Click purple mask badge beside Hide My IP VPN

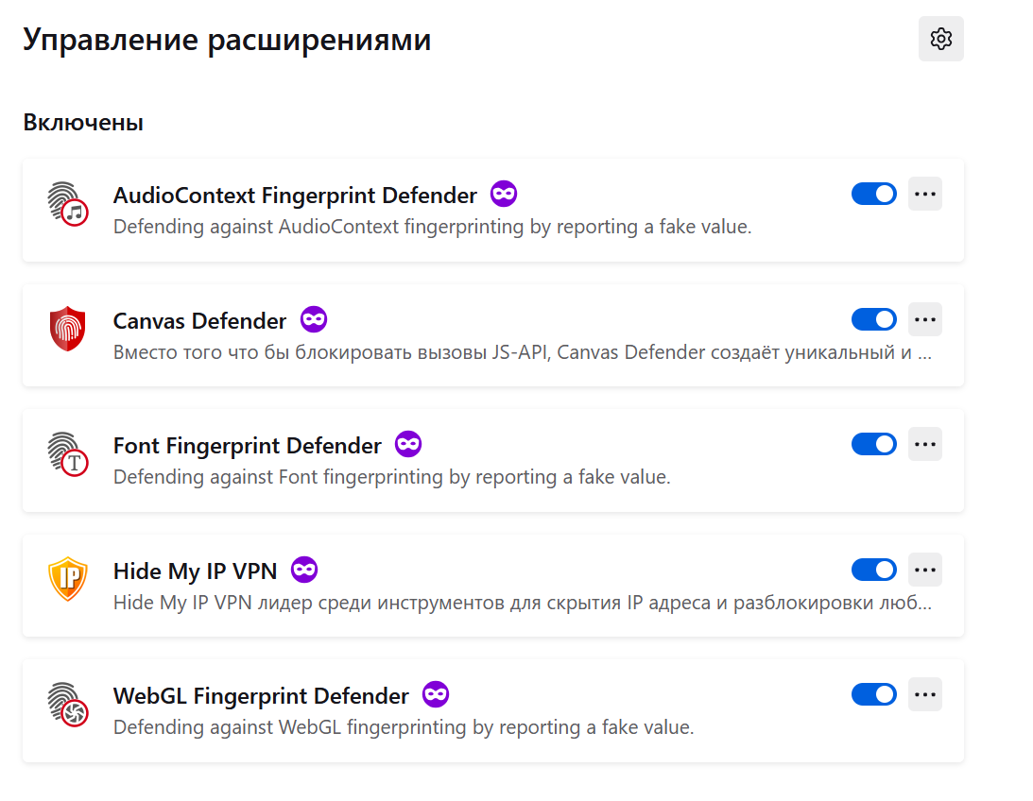(x=304, y=570)
